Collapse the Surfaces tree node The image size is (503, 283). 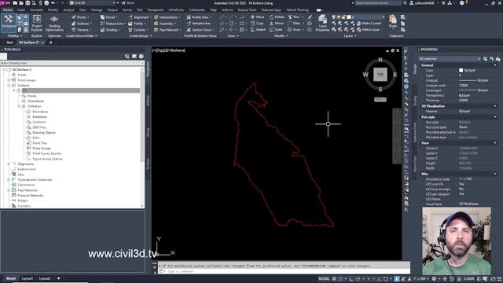point(9,86)
